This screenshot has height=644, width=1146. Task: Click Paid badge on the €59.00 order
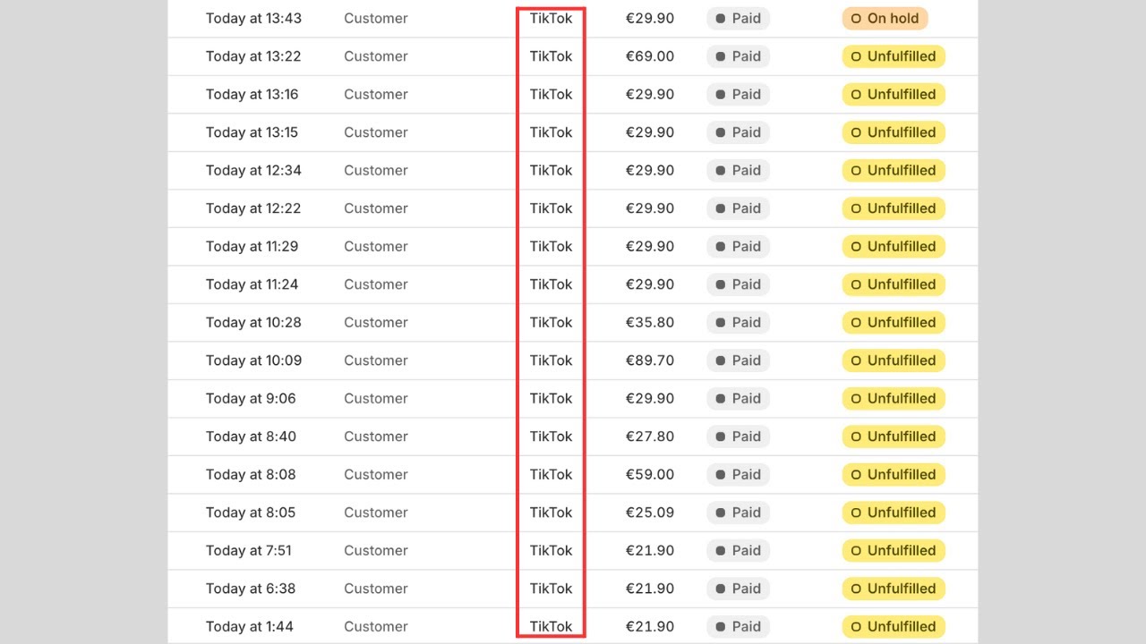tap(738, 474)
